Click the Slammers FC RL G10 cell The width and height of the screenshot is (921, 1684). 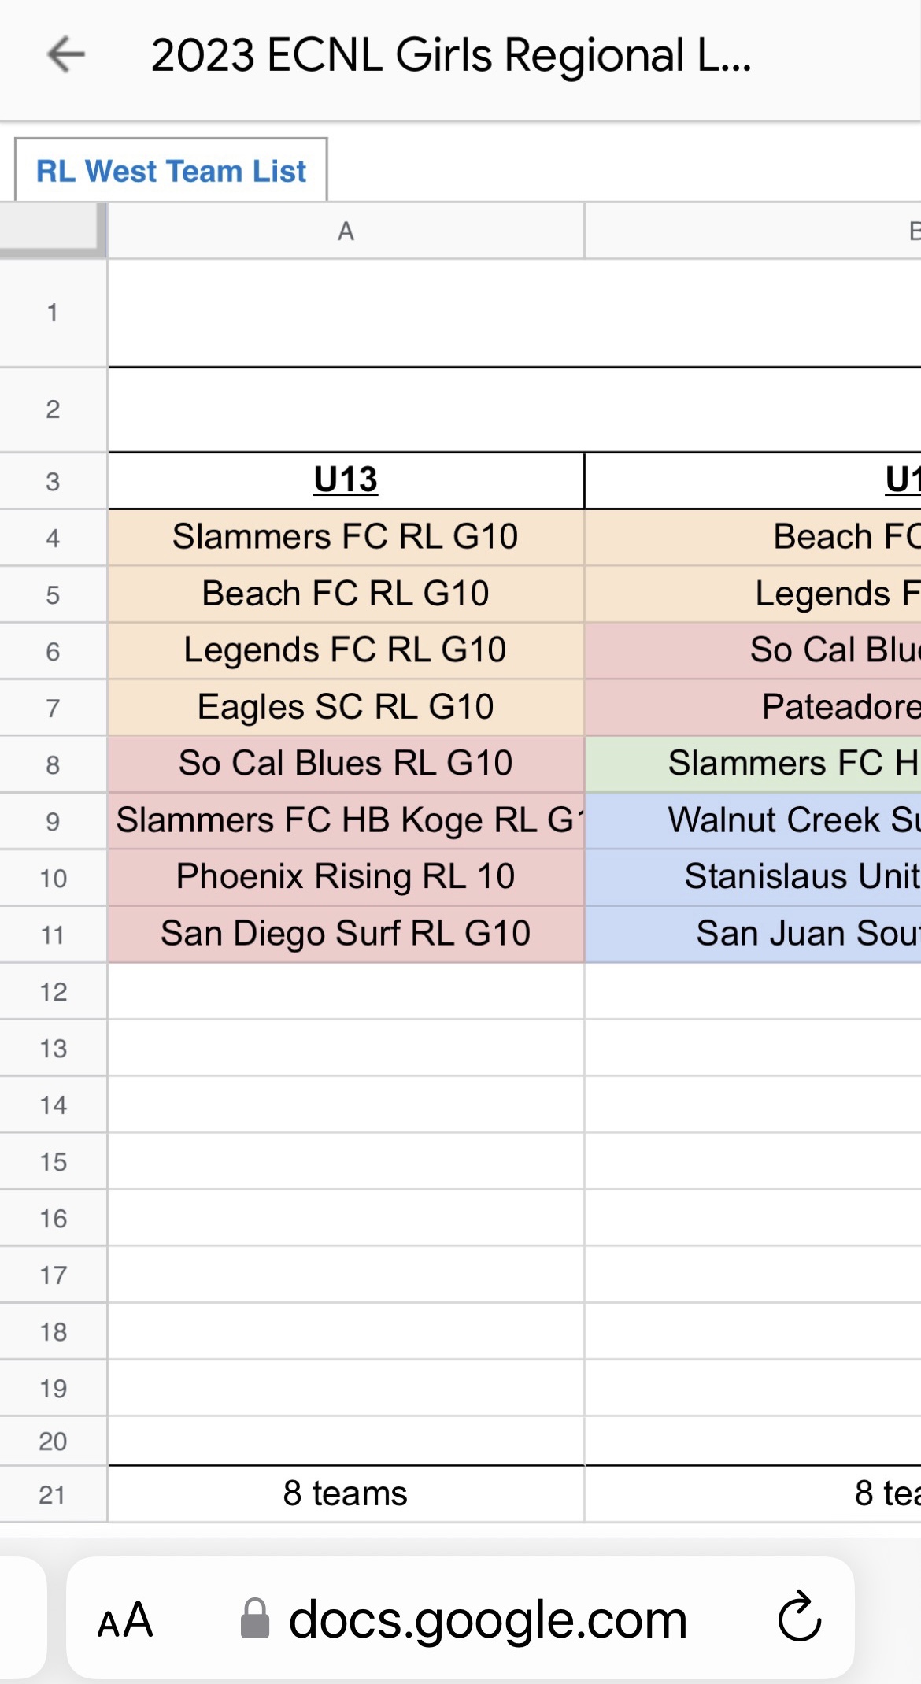[x=346, y=537]
